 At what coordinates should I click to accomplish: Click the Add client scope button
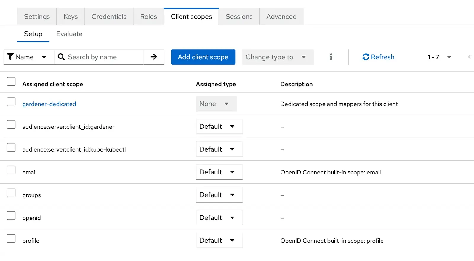[x=203, y=57]
